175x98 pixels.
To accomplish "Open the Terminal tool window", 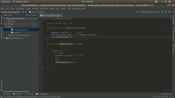I will pyautogui.click(x=29, y=94).
